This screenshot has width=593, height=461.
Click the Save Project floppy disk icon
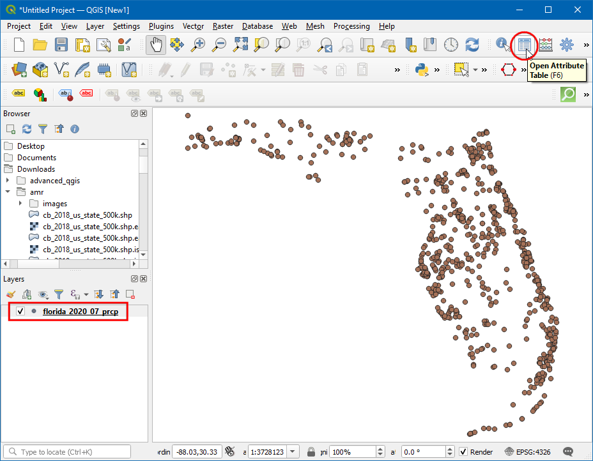tap(61, 45)
